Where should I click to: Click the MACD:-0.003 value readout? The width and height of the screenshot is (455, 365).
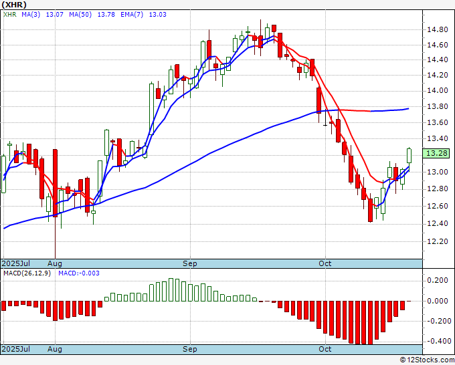tap(79, 273)
